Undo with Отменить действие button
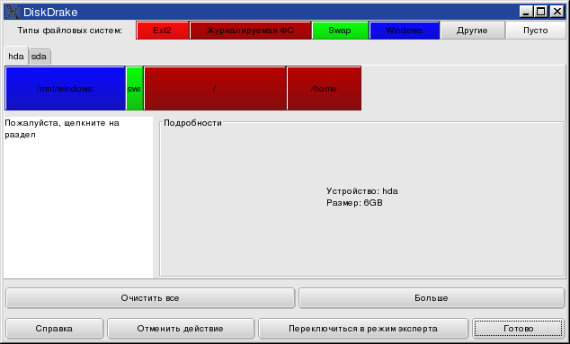570x344 pixels. [x=181, y=329]
